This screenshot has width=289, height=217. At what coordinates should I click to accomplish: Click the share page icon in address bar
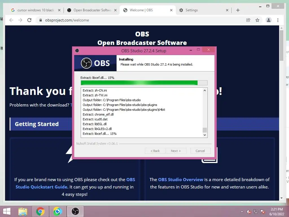[x=248, y=20]
